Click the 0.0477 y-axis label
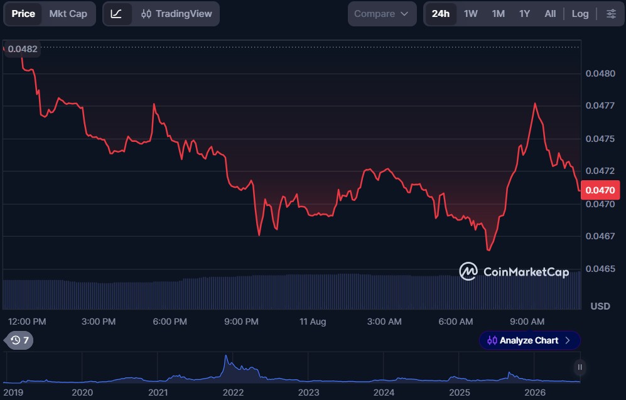626x400 pixels. click(600, 105)
